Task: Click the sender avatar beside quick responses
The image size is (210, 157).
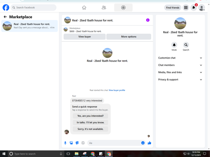Action: [x=67, y=132]
